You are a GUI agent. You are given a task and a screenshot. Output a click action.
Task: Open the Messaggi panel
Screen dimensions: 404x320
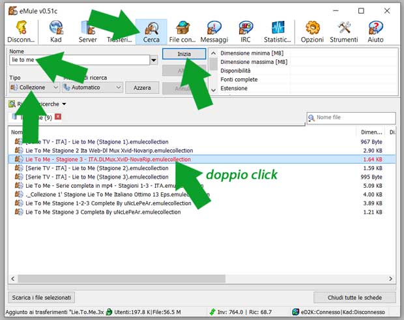pos(214,31)
